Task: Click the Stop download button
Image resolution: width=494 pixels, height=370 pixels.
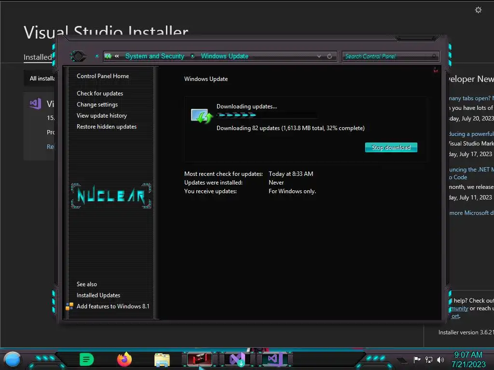Action: click(391, 147)
